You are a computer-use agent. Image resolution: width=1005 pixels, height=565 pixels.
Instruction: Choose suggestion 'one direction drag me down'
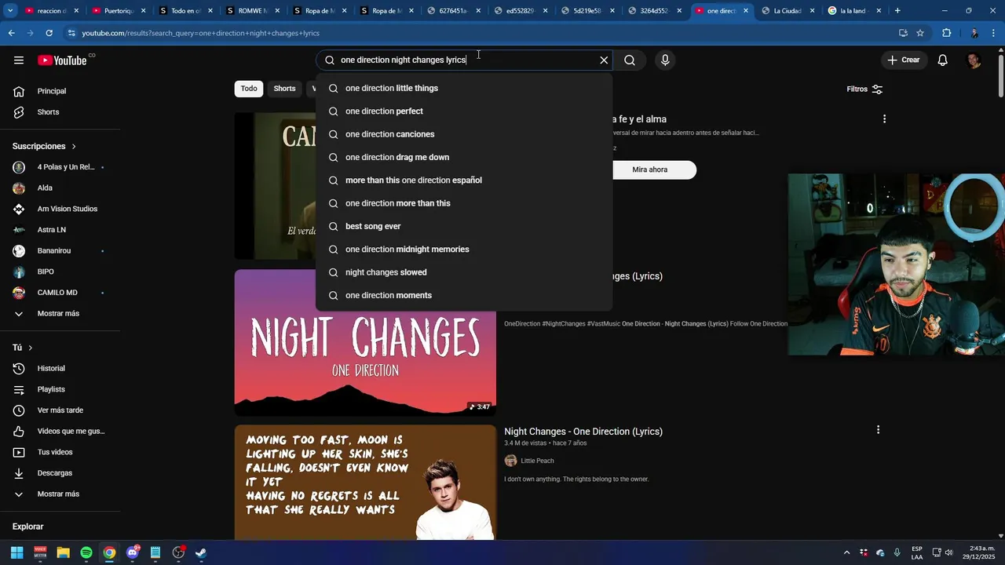(464, 157)
